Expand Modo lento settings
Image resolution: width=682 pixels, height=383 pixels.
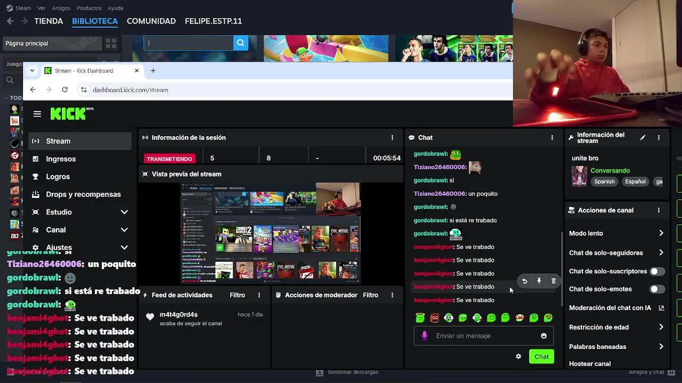pyautogui.click(x=661, y=233)
